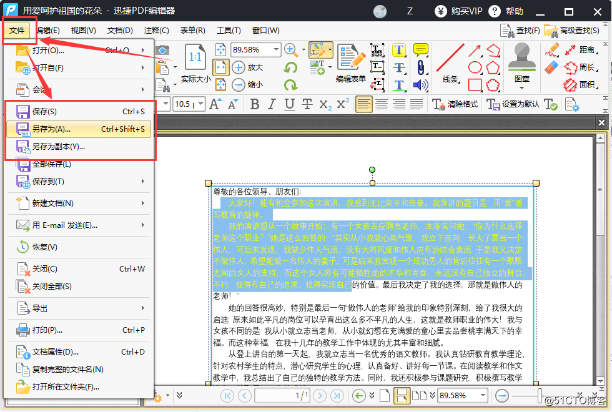Click 清除格式 clear formatting button
This screenshot has width=612, height=412.
455,104
